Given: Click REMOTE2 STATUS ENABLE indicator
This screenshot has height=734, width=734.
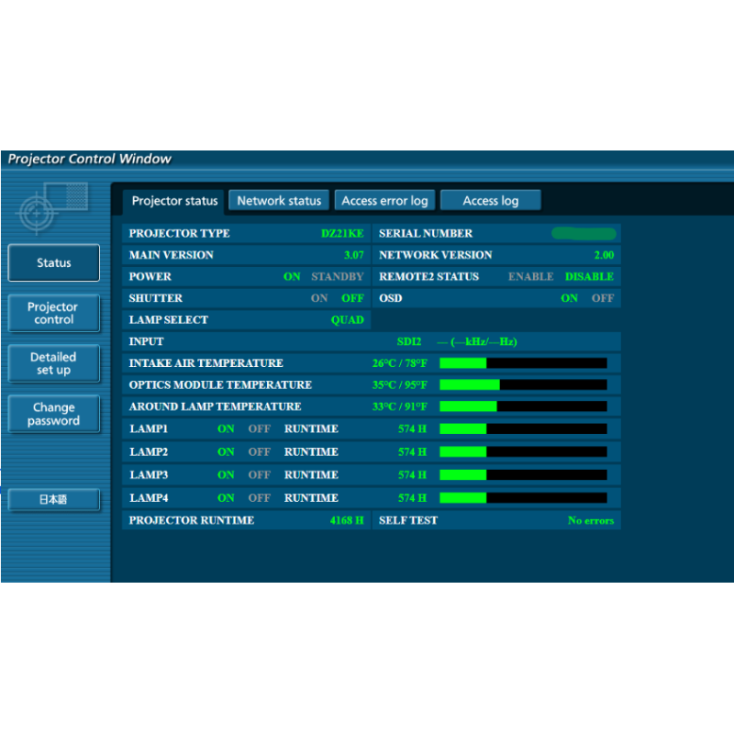Looking at the screenshot, I should click(531, 277).
